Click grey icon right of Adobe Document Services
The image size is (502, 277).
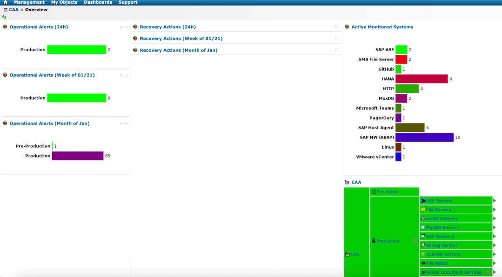point(489,272)
